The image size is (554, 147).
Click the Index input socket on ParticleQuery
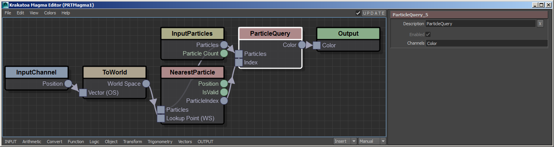pos(239,62)
